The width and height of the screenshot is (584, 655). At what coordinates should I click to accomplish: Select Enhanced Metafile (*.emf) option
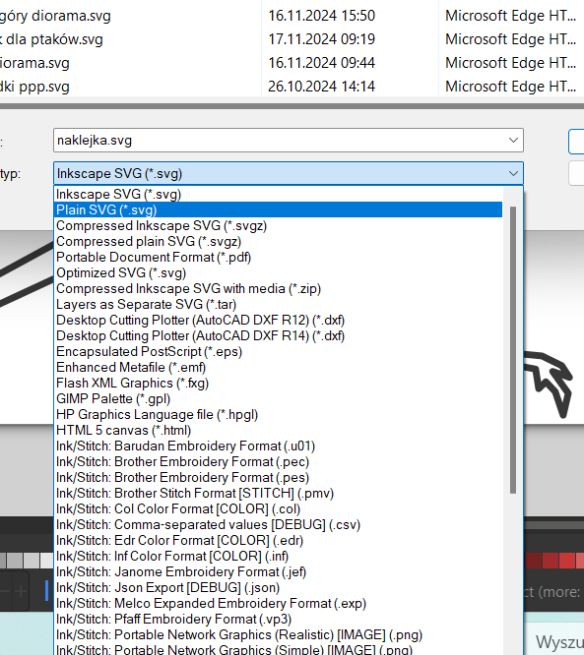(278, 368)
